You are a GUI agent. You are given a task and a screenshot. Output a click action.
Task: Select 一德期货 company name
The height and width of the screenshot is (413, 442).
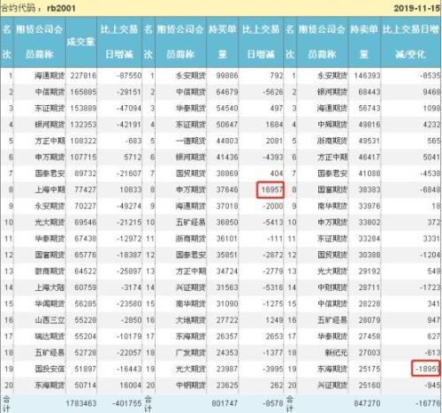point(191,141)
